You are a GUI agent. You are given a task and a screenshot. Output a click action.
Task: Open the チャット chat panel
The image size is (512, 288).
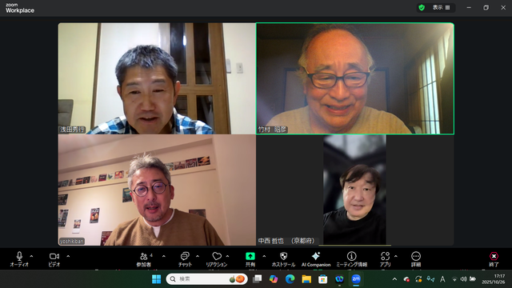point(185,259)
